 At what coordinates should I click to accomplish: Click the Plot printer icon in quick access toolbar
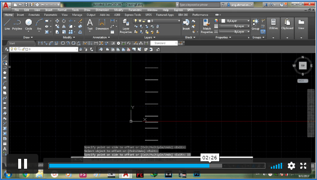pyautogui.click(x=37, y=4)
